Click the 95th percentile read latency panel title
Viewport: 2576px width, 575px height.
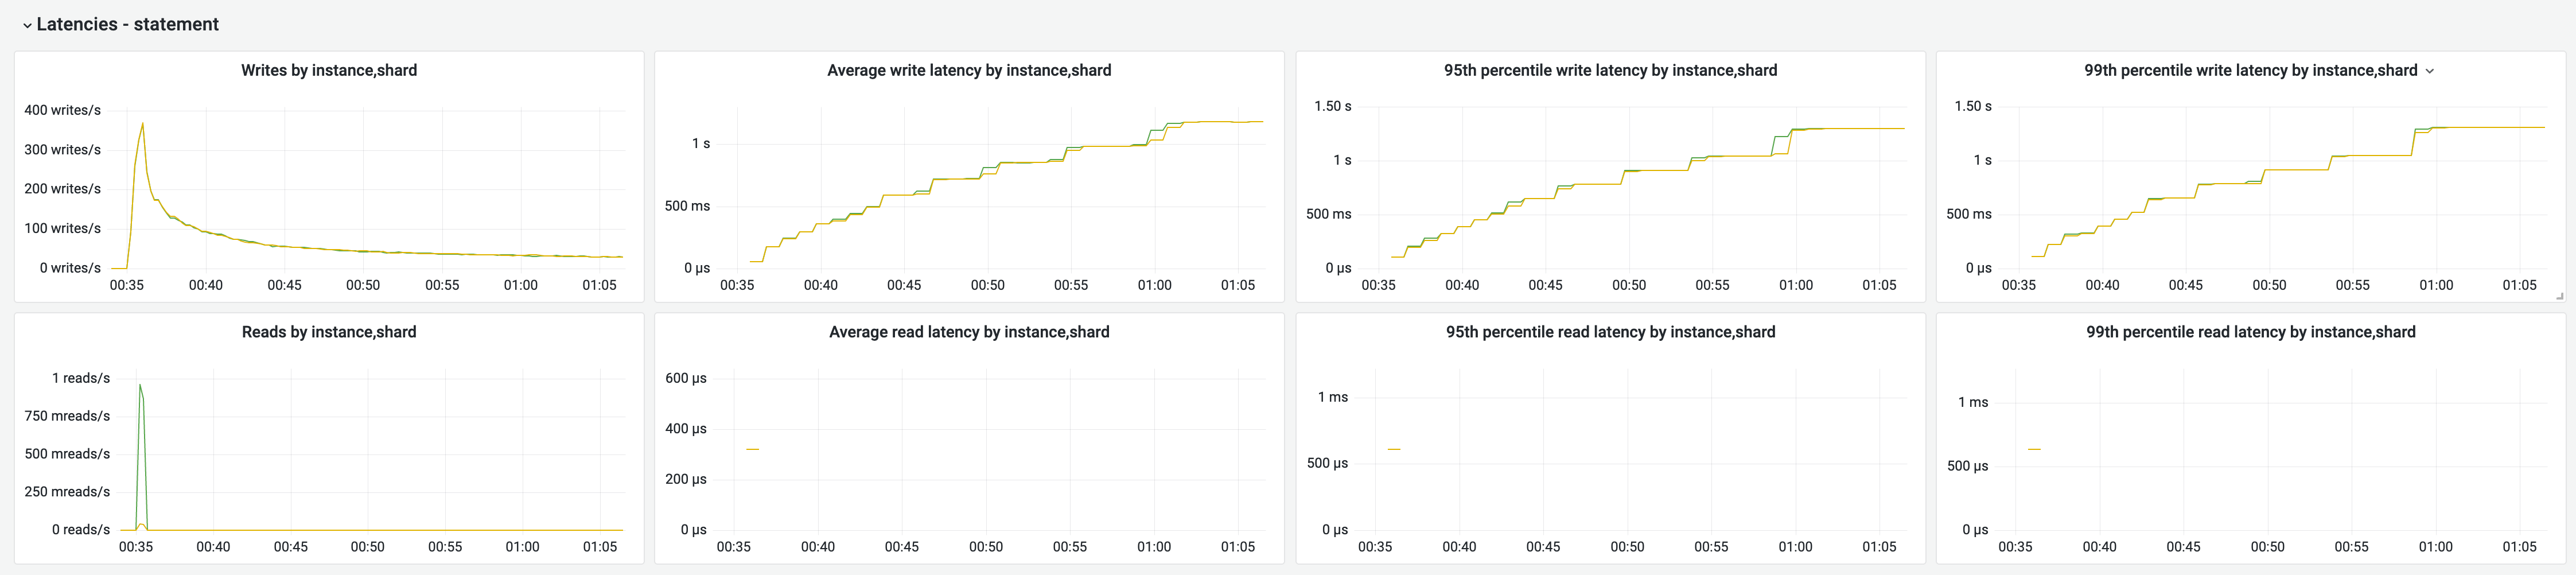[1610, 331]
